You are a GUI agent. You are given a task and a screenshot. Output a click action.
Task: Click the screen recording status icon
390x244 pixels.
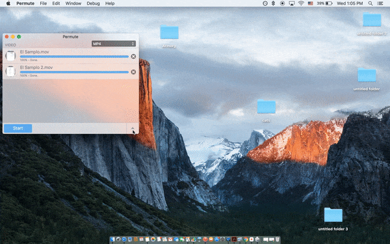(x=282, y=3)
